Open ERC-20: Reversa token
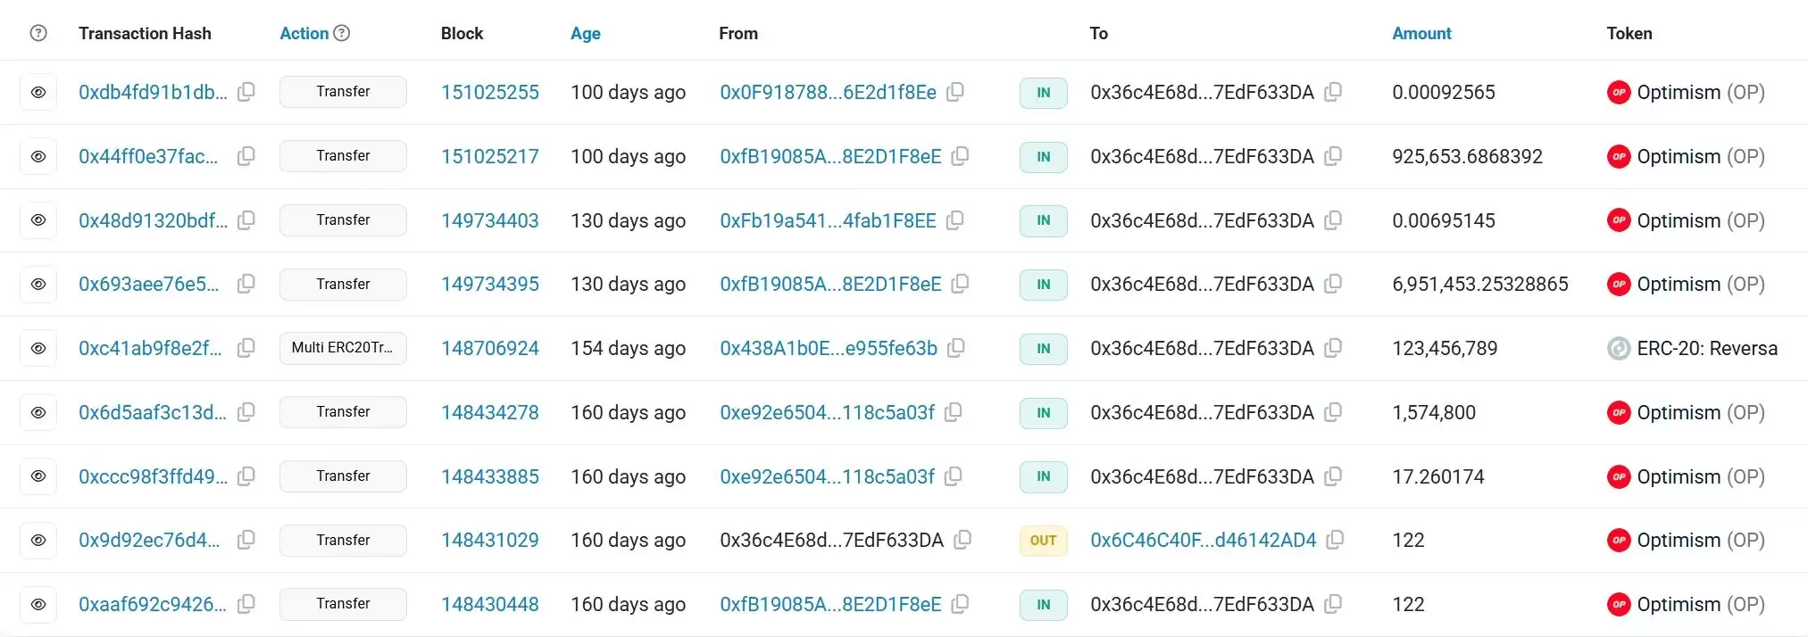The image size is (1808, 637). click(1707, 348)
